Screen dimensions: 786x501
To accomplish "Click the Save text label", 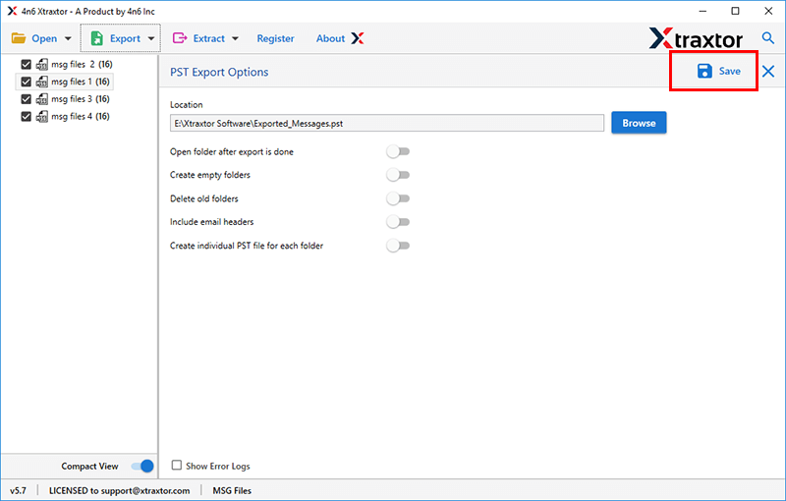I will [729, 71].
